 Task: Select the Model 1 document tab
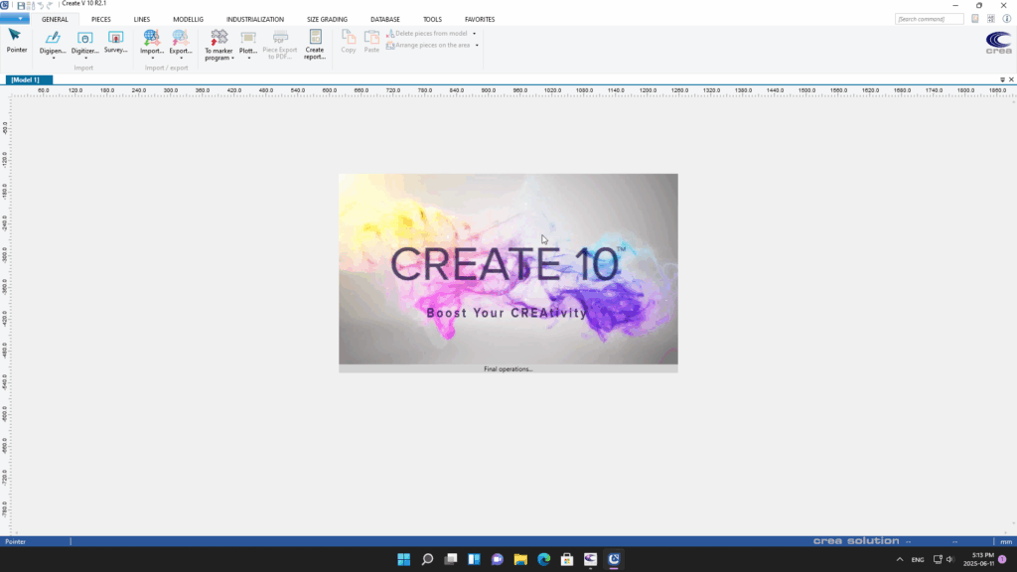(x=26, y=79)
